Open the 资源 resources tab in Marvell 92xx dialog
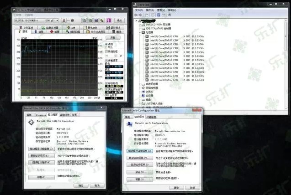This screenshot has width=291, height=195. [75, 115]
